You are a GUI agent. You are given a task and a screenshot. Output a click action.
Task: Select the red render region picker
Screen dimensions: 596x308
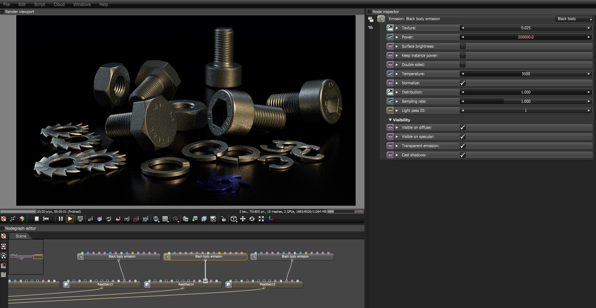(136, 219)
